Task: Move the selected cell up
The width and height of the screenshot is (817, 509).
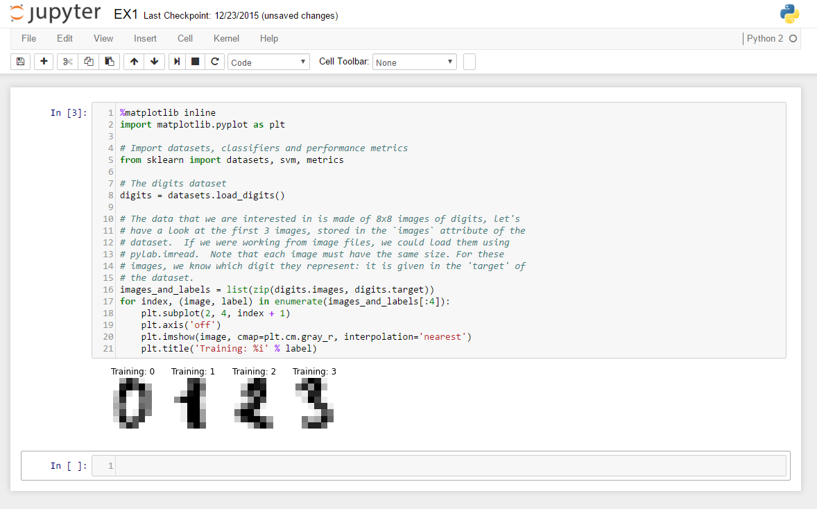Action: (x=134, y=62)
